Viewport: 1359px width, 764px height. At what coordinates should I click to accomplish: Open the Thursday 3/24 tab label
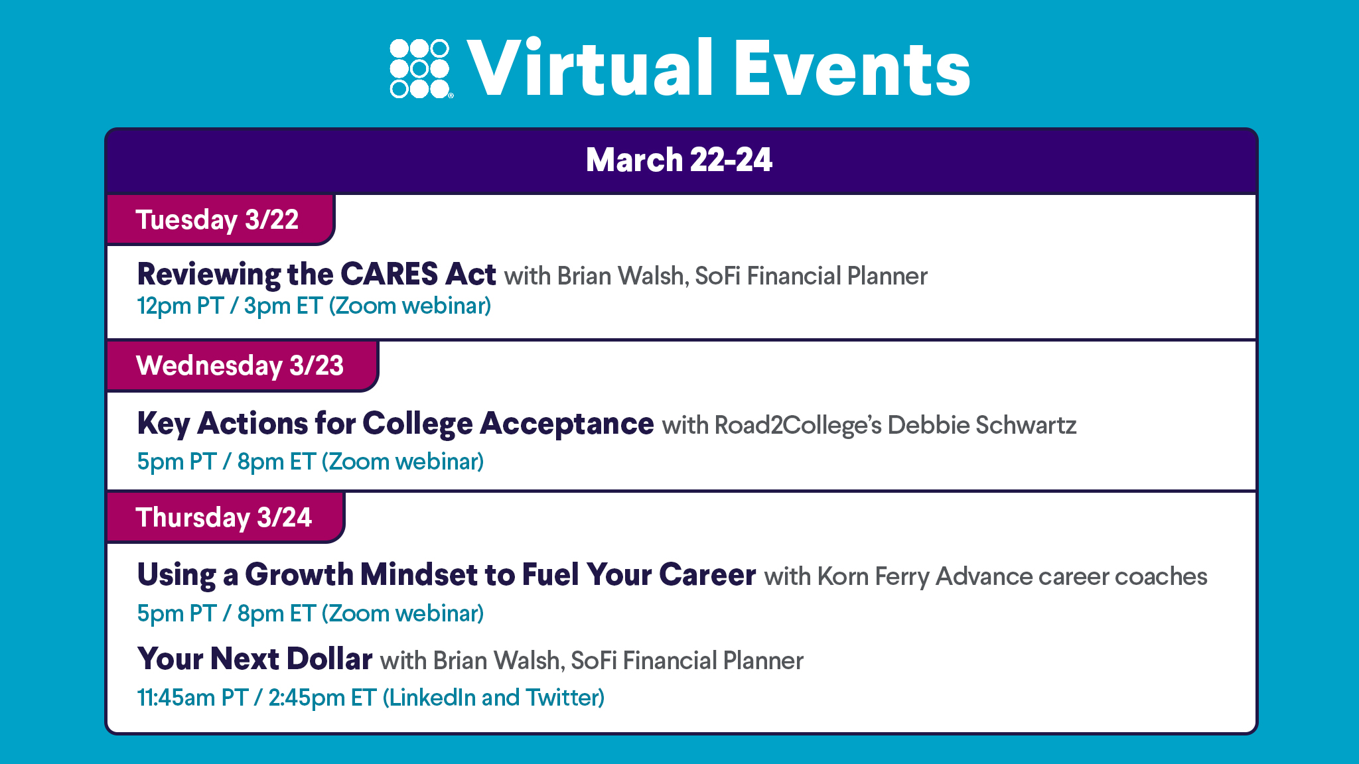[224, 517]
